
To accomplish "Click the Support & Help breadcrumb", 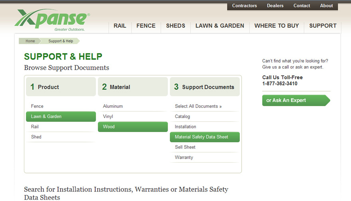I will [61, 41].
